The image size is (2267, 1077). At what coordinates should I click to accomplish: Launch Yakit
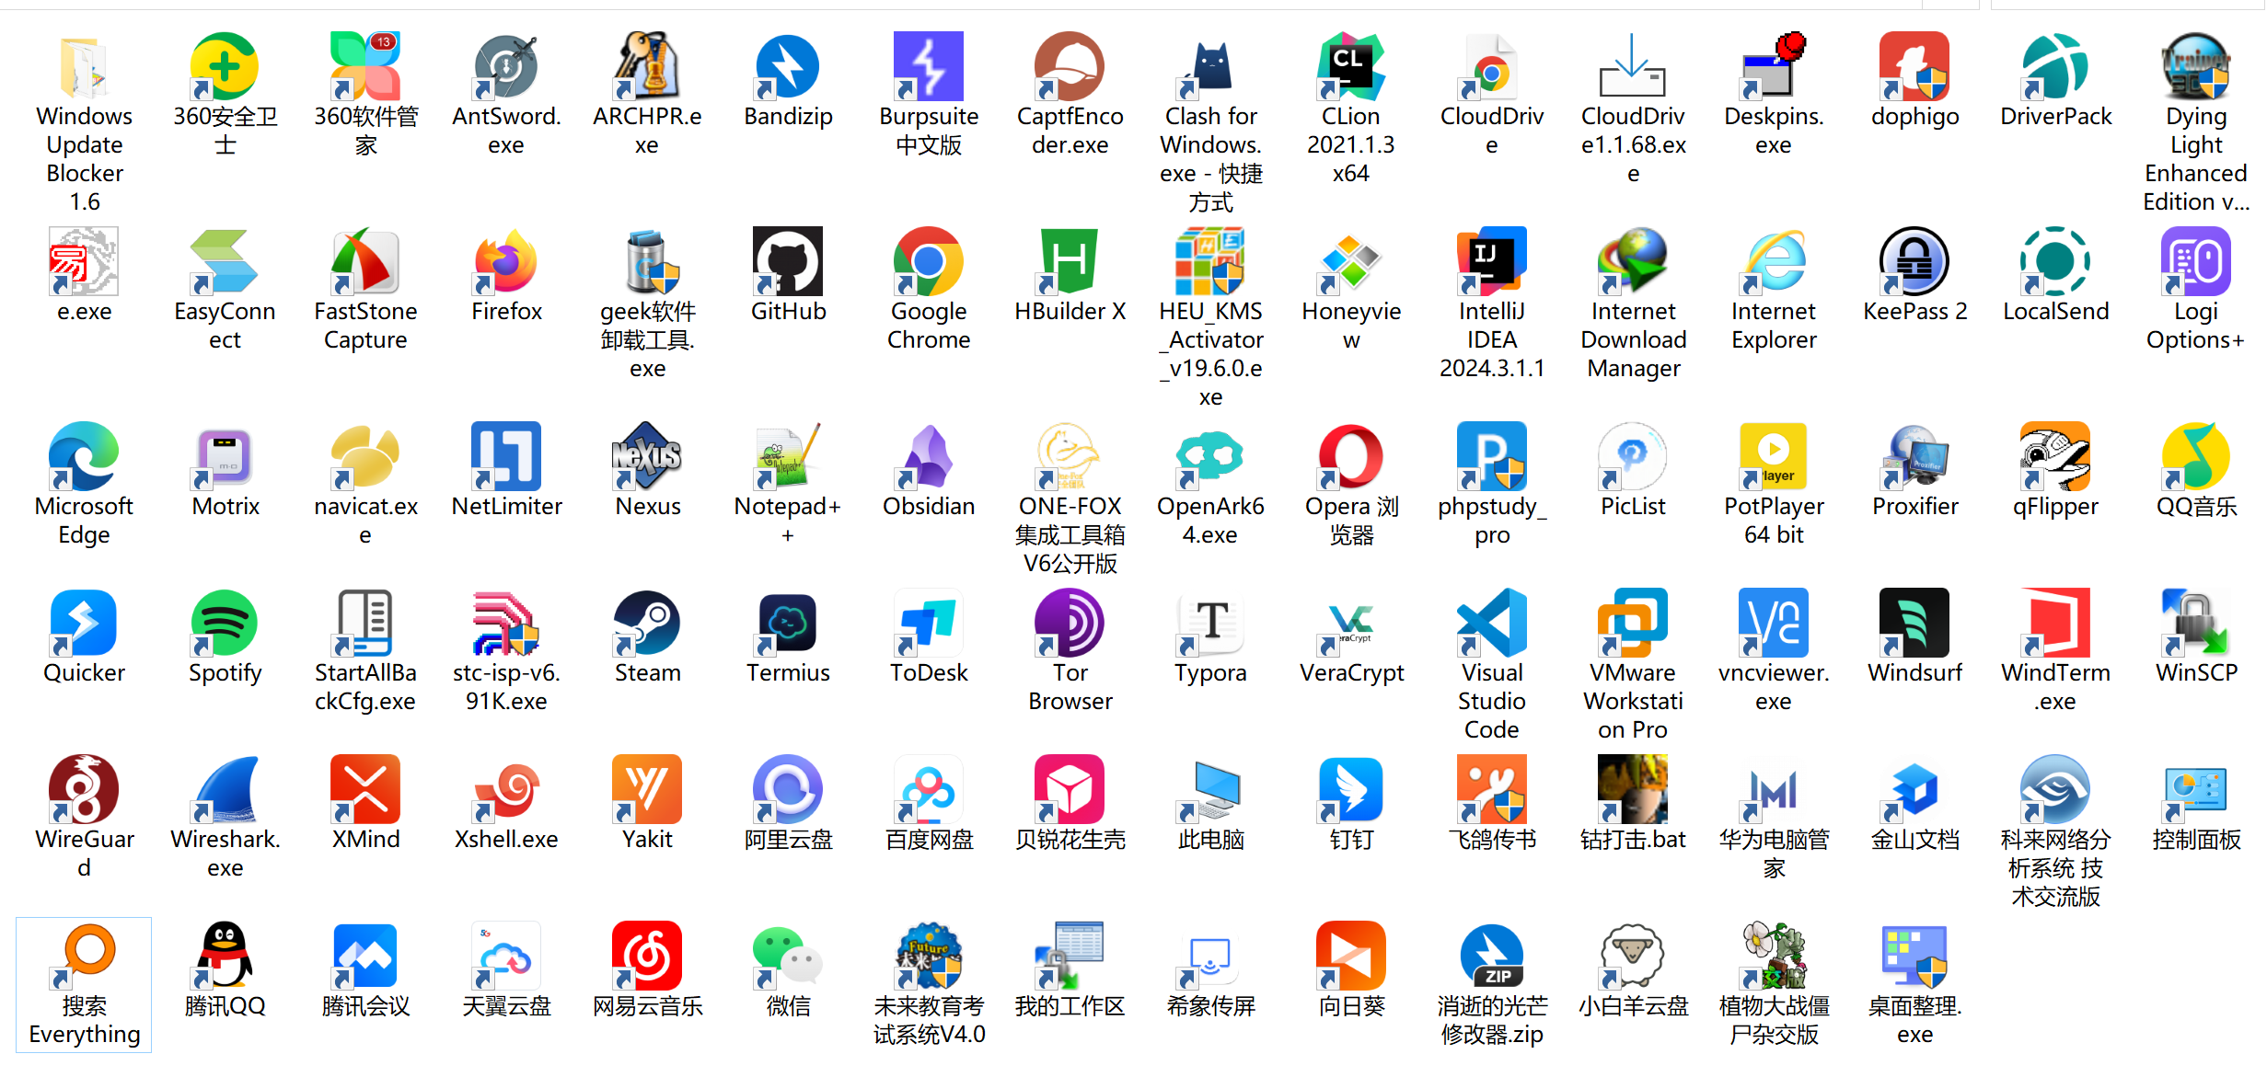[x=647, y=789]
